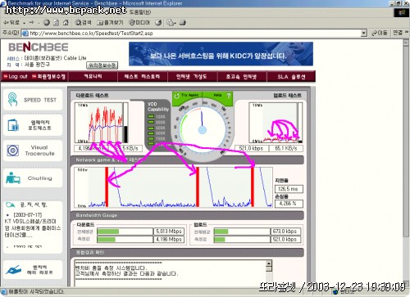Viewport: 410px width, 297px height.
Task: Click the page vertical scrollbar
Action: click(x=406, y=163)
